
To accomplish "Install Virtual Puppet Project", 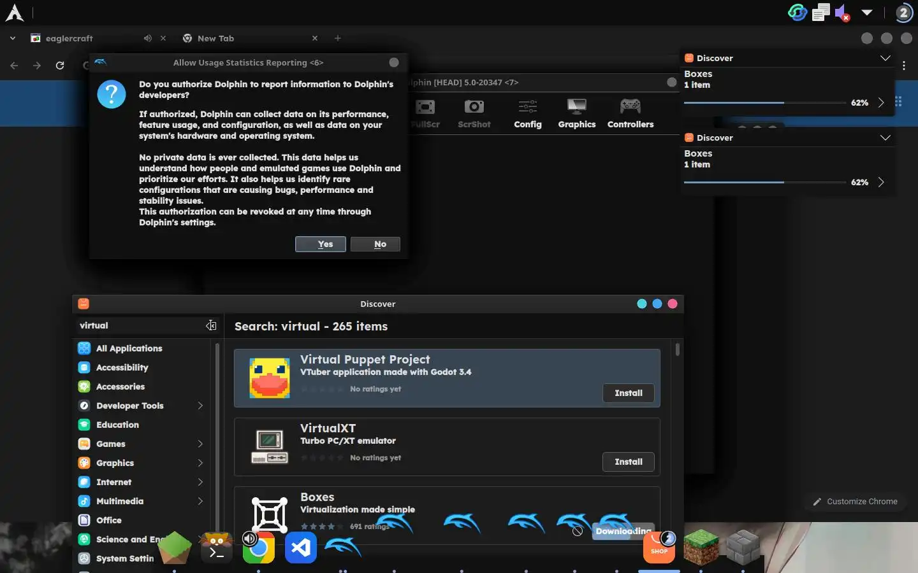I will pos(629,393).
